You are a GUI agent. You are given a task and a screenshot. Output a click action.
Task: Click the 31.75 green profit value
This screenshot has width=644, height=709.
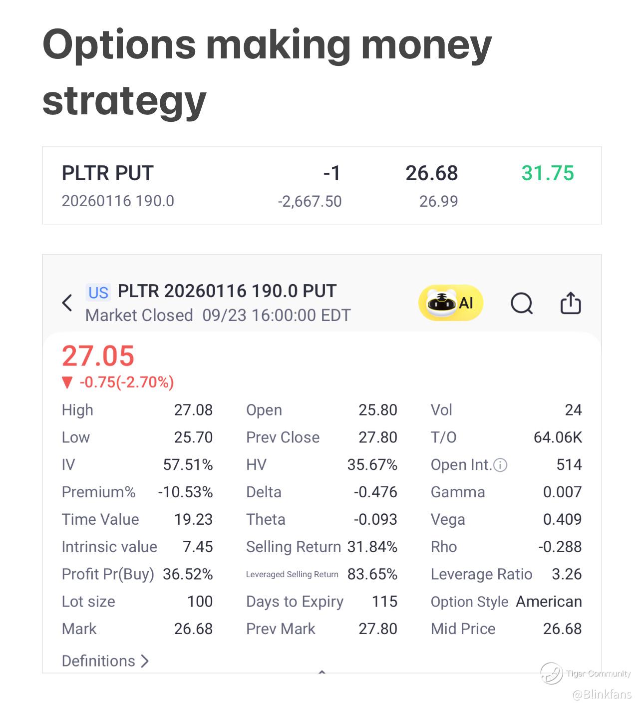548,173
